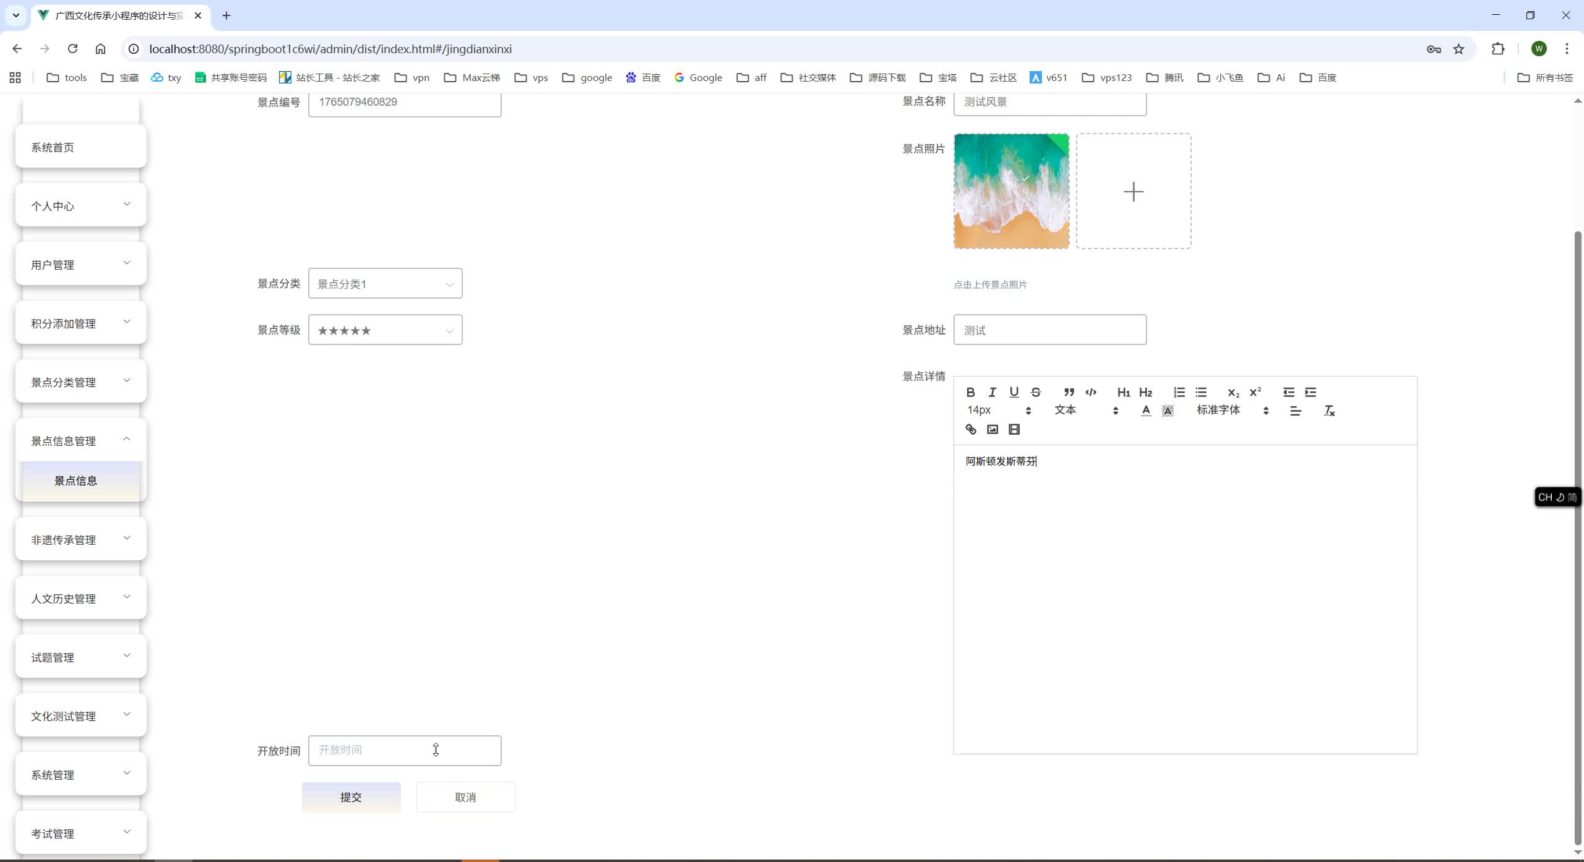Click the ocean photo thumbnail
This screenshot has height=862, width=1584.
pyautogui.click(x=1011, y=190)
